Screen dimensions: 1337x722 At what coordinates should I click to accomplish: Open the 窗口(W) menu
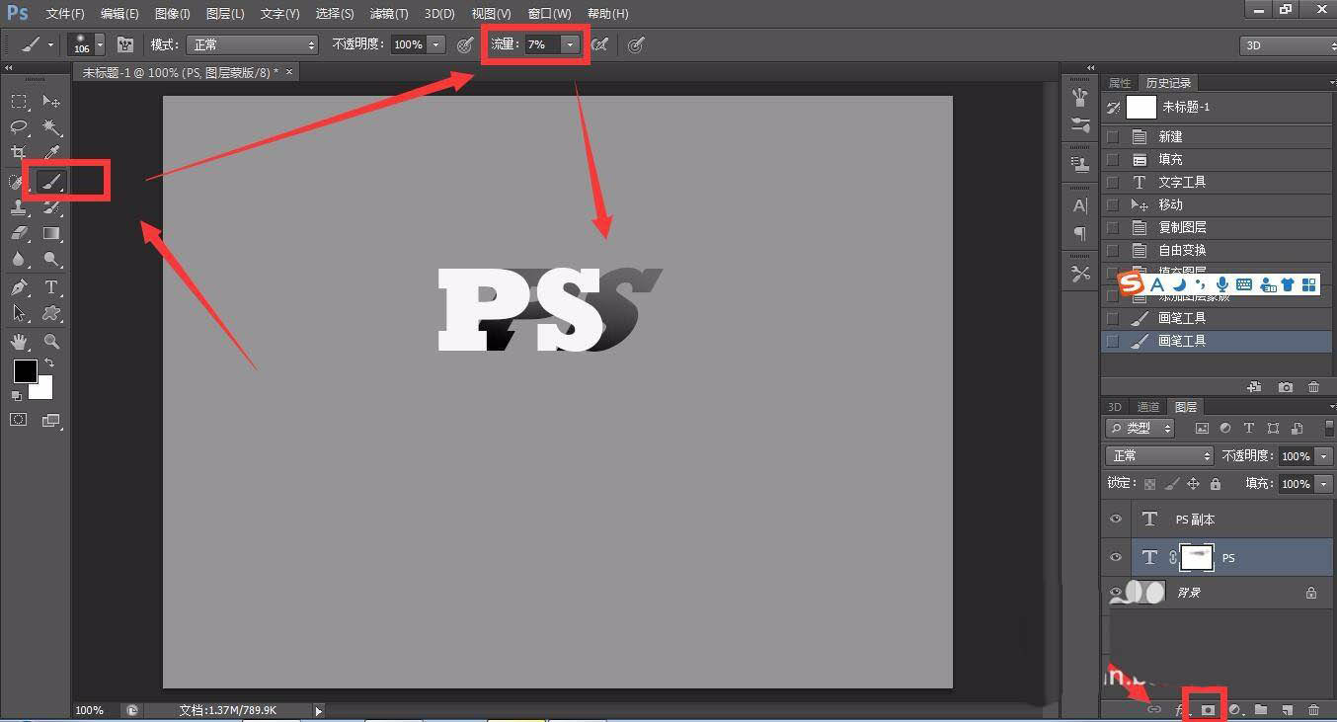click(x=549, y=14)
